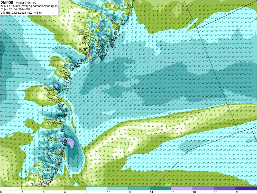This screenshot has height=194, width=257.
Task: Pick the darkest purple swatch above 22
Action: click(x=246, y=188)
